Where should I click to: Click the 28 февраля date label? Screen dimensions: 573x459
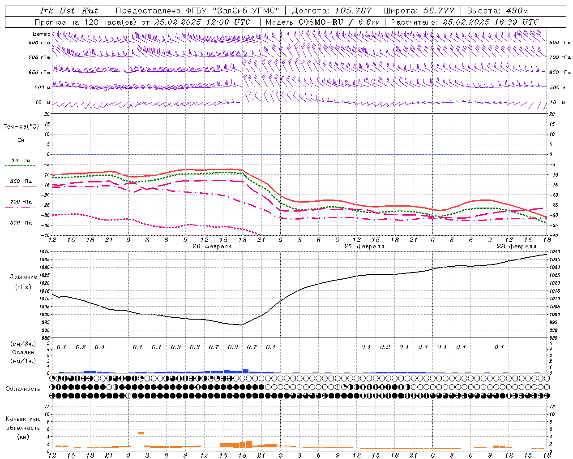tap(517, 247)
